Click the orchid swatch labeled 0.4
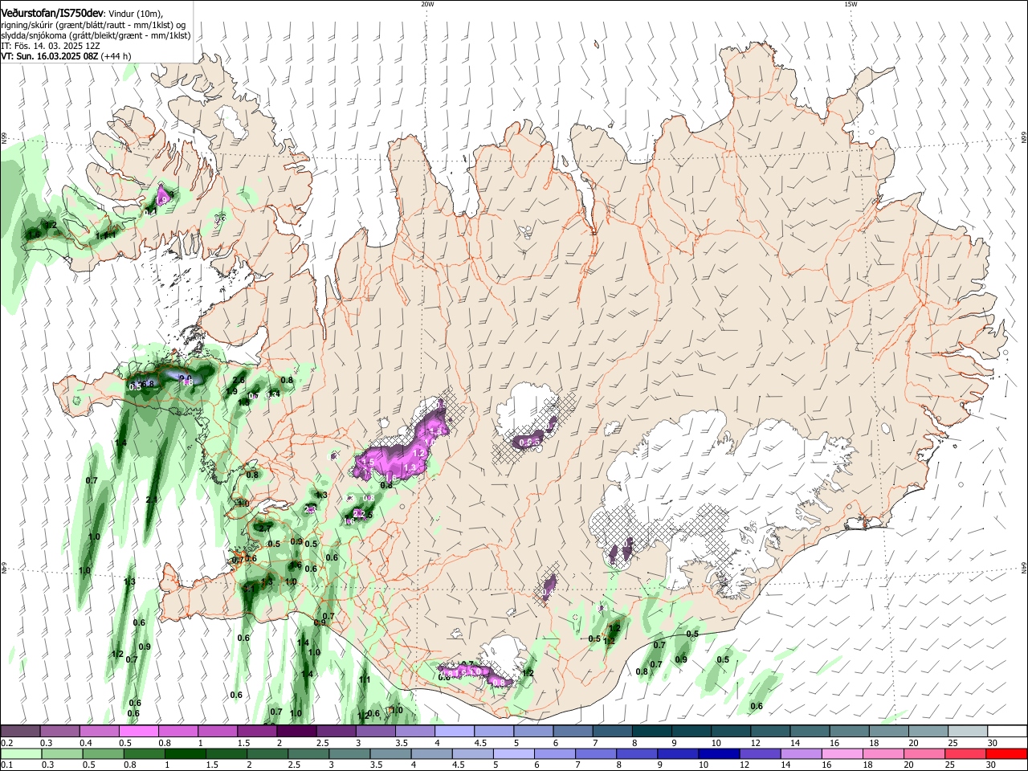Screen dimensions: 1028x771 point(99,732)
